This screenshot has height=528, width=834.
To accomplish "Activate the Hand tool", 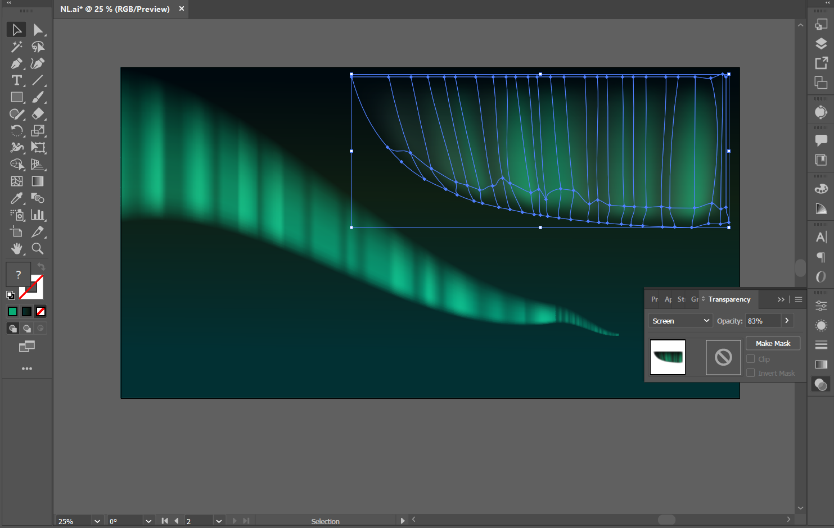I will tap(16, 249).
